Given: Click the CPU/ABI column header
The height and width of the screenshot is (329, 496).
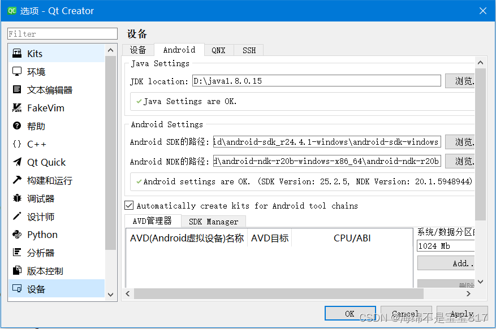Looking at the screenshot, I should tap(352, 237).
